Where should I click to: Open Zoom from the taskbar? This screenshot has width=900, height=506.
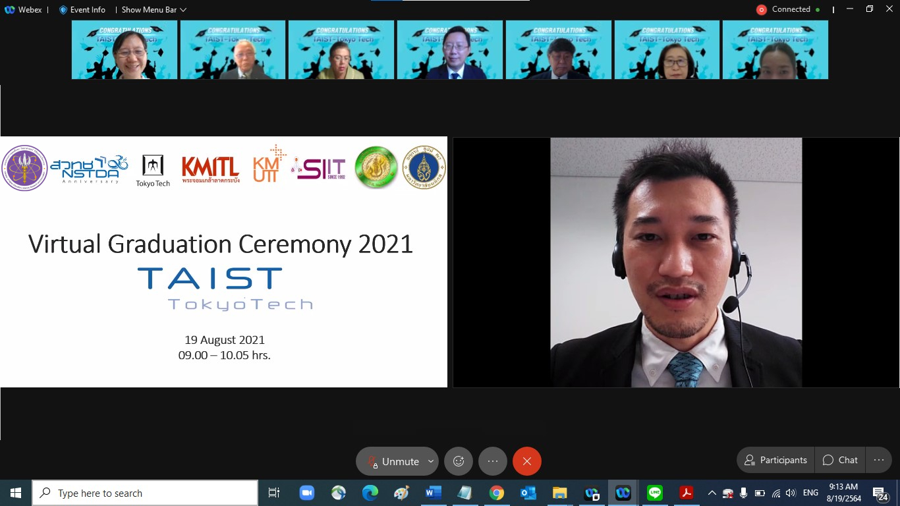(306, 493)
